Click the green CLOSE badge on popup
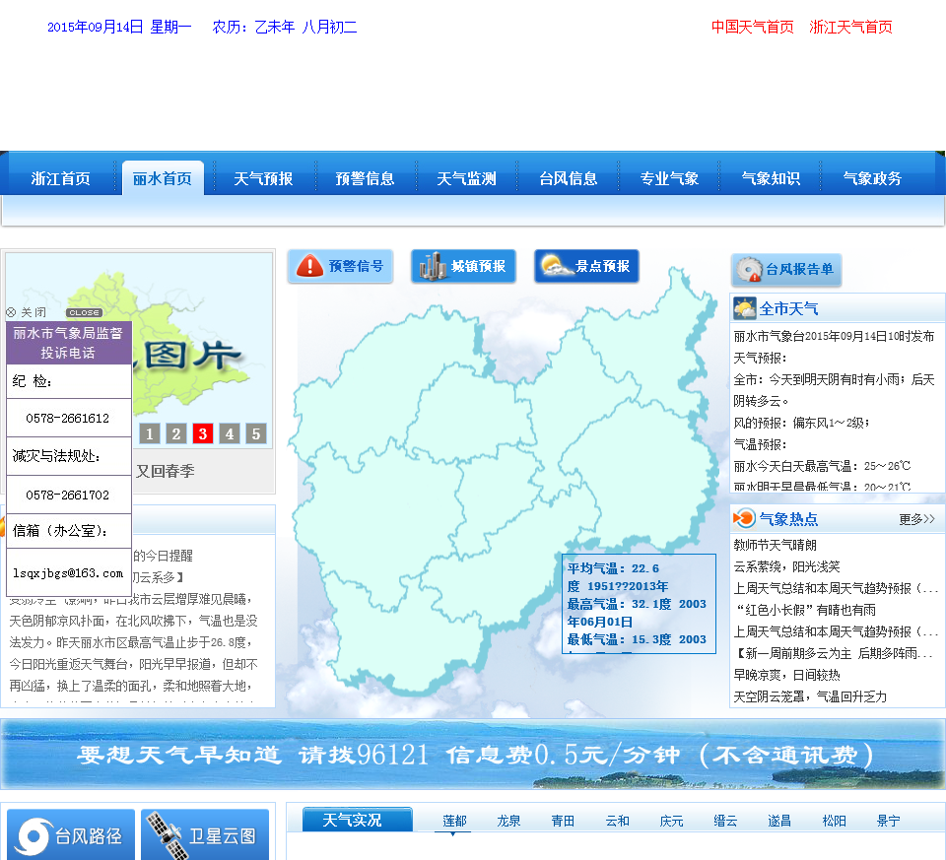The height and width of the screenshot is (860, 946). point(84,312)
